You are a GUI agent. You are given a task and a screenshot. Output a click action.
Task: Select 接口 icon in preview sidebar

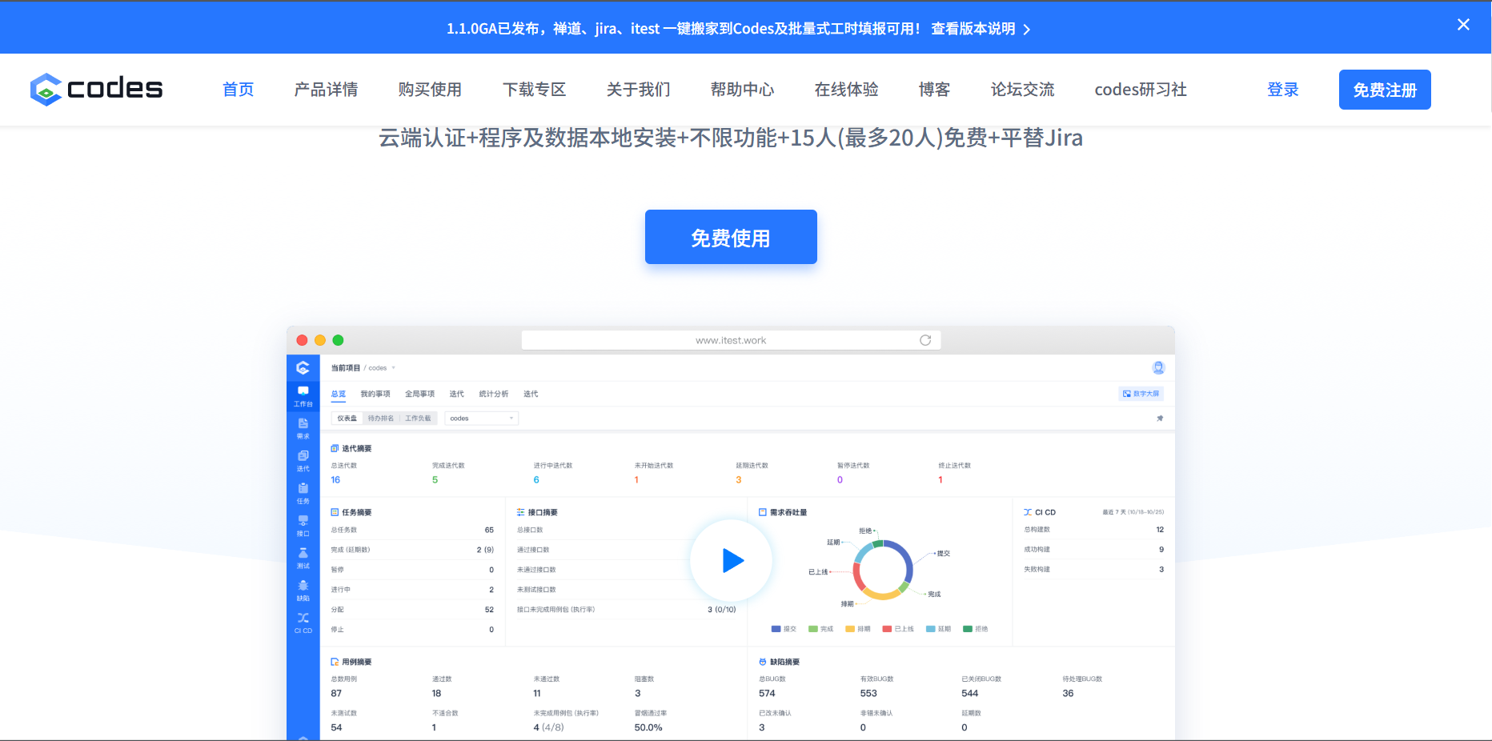pos(303,526)
